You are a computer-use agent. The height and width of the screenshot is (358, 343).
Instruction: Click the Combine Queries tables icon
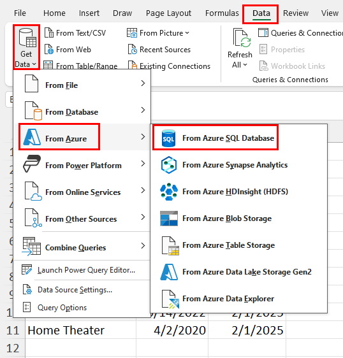coord(31,247)
